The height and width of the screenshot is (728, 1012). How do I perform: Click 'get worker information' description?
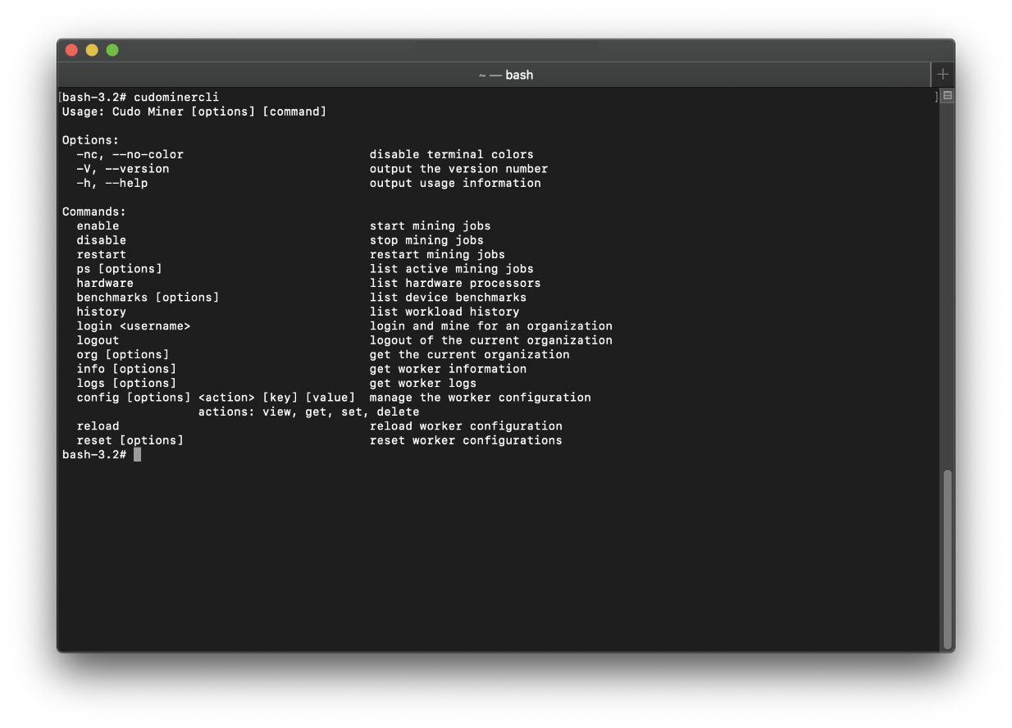click(x=448, y=369)
